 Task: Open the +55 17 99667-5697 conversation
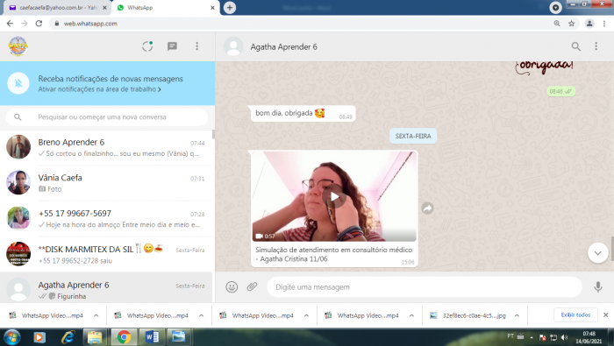pos(106,218)
